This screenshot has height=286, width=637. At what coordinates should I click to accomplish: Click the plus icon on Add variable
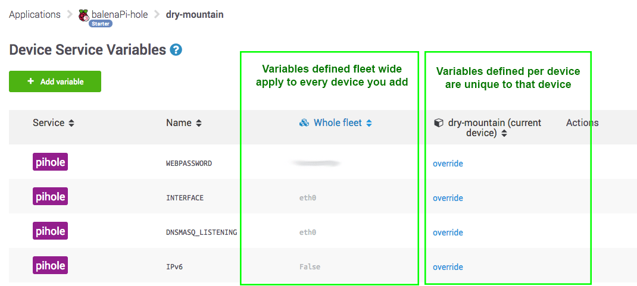pyautogui.click(x=31, y=81)
